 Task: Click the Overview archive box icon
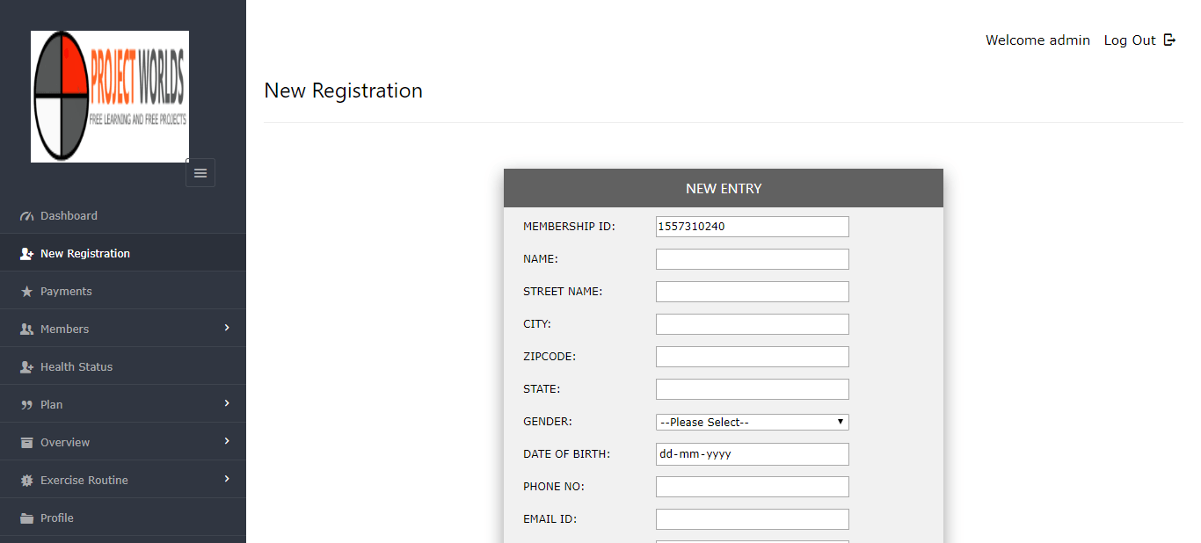[x=26, y=443]
